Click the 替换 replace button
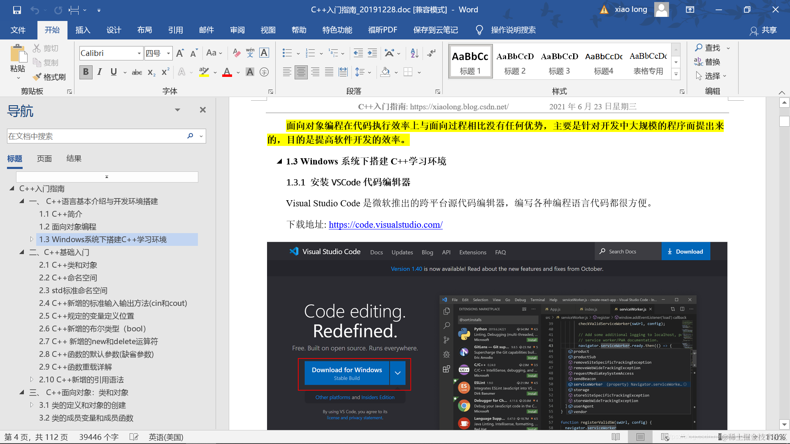The width and height of the screenshot is (790, 444). coord(707,62)
